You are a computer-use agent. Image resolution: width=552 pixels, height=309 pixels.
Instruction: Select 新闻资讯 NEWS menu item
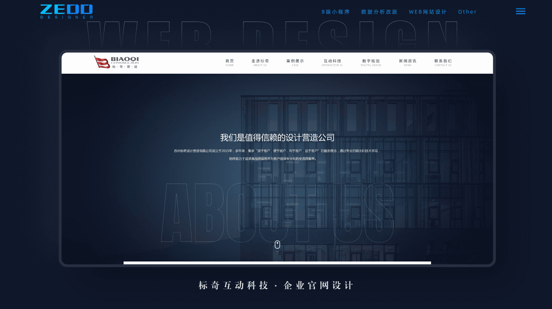pyautogui.click(x=407, y=62)
